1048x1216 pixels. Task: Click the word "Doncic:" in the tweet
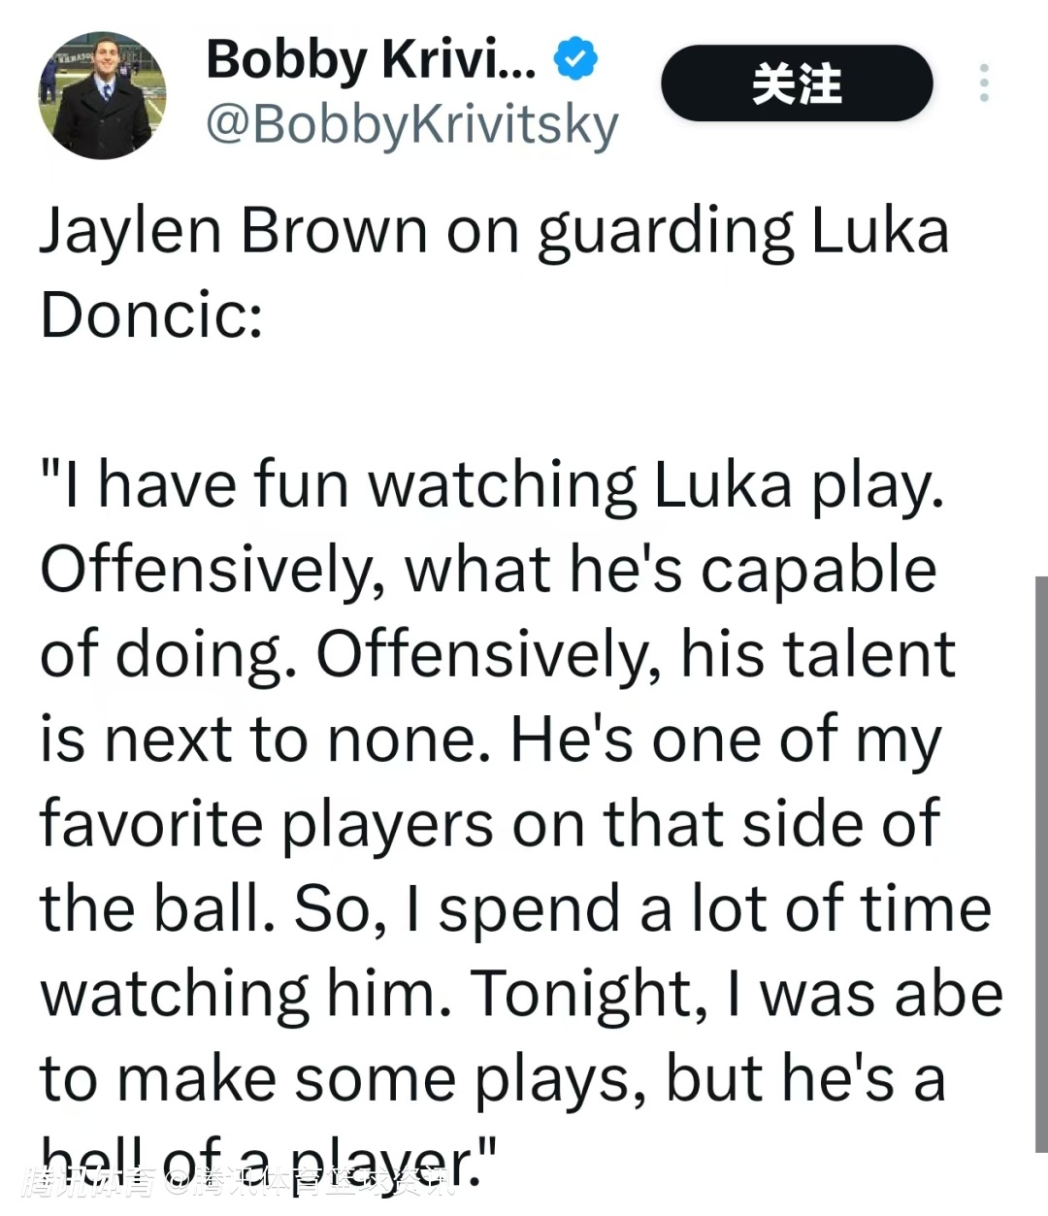click(151, 315)
